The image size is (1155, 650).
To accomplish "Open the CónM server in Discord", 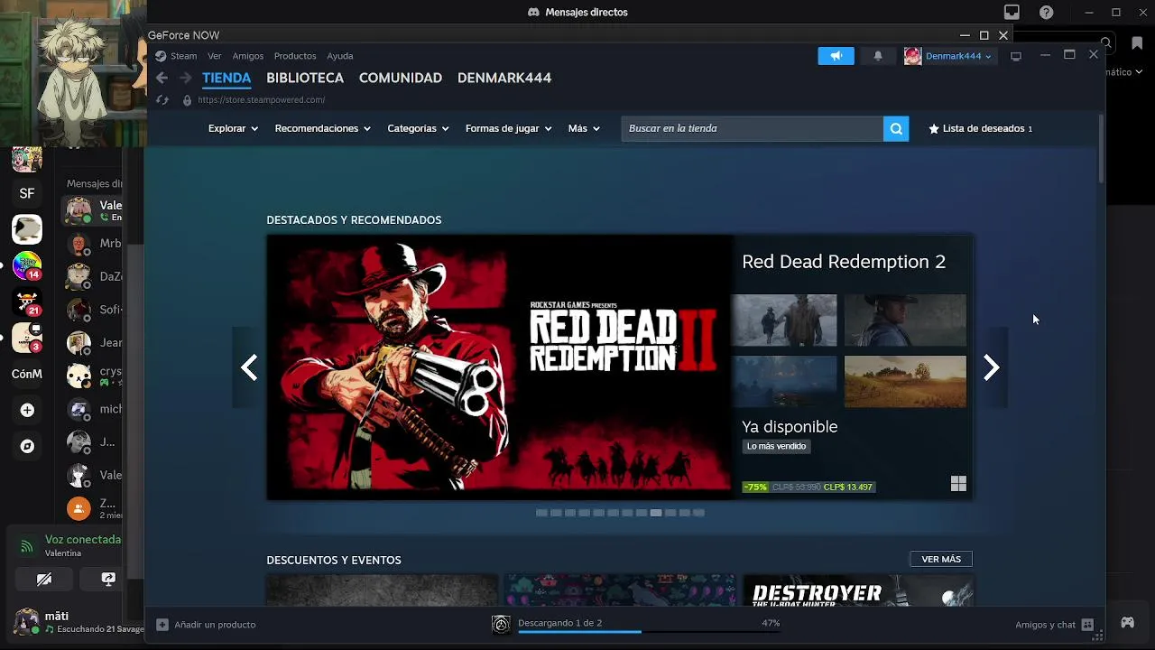I will 27,374.
